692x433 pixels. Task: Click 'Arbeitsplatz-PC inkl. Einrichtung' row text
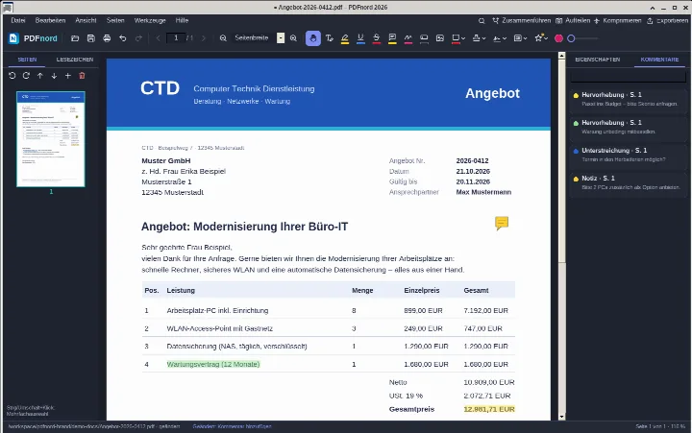(217, 310)
